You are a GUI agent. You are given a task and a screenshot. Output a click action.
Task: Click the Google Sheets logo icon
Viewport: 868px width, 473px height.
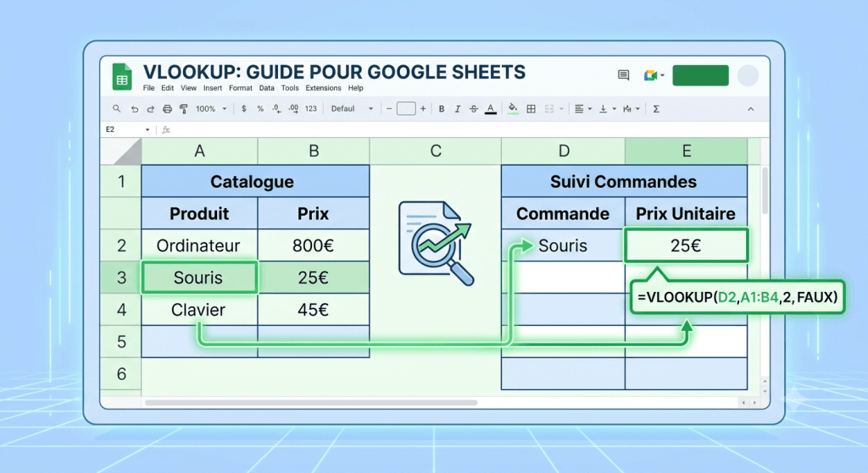(x=122, y=76)
